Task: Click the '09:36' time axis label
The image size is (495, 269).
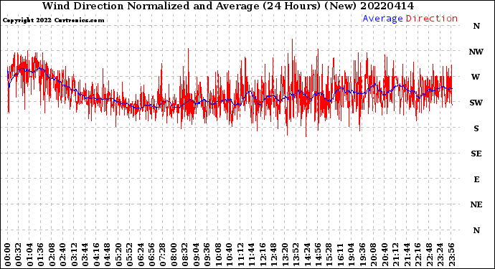Action: point(207,255)
